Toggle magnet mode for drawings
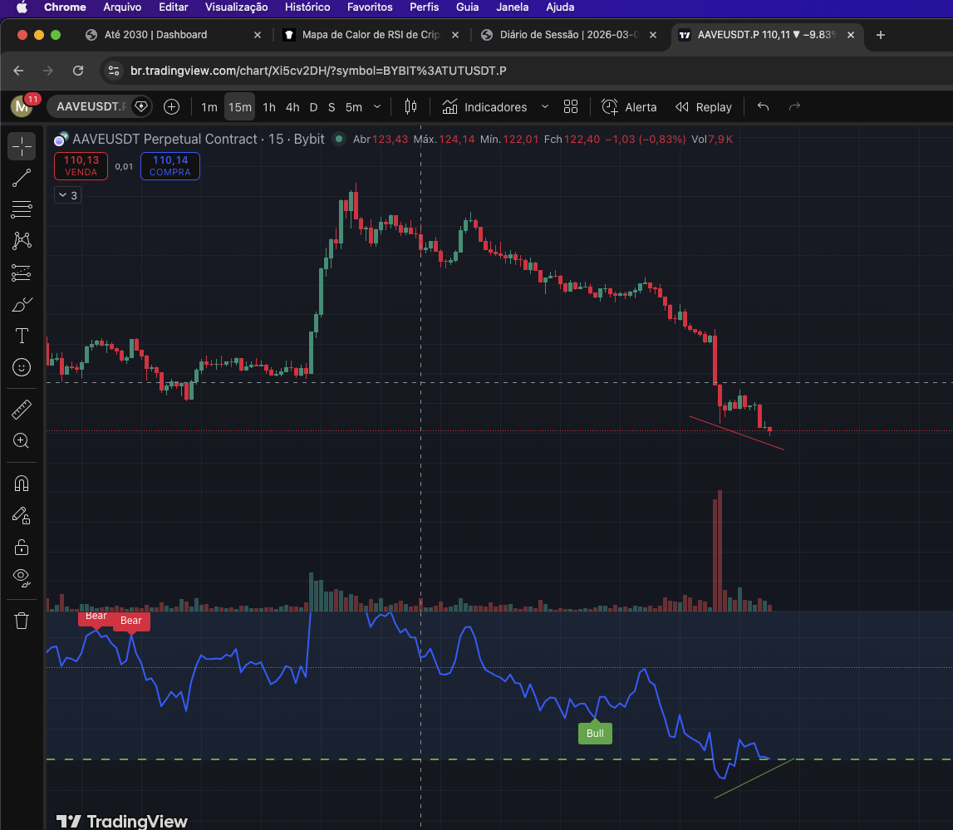Image resolution: width=953 pixels, height=830 pixels. [22, 484]
